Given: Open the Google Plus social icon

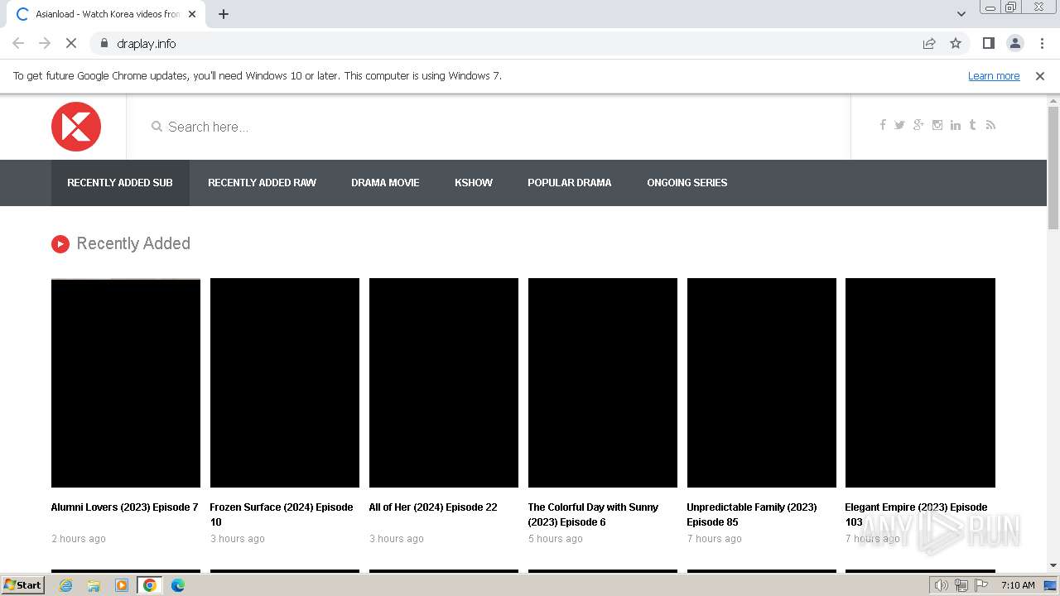Looking at the screenshot, I should click(918, 125).
